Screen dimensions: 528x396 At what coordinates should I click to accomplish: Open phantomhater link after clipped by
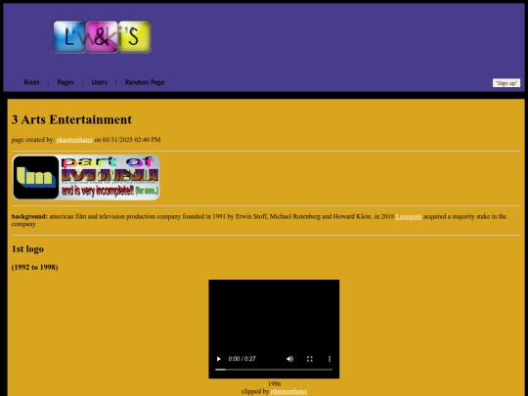[x=288, y=392]
